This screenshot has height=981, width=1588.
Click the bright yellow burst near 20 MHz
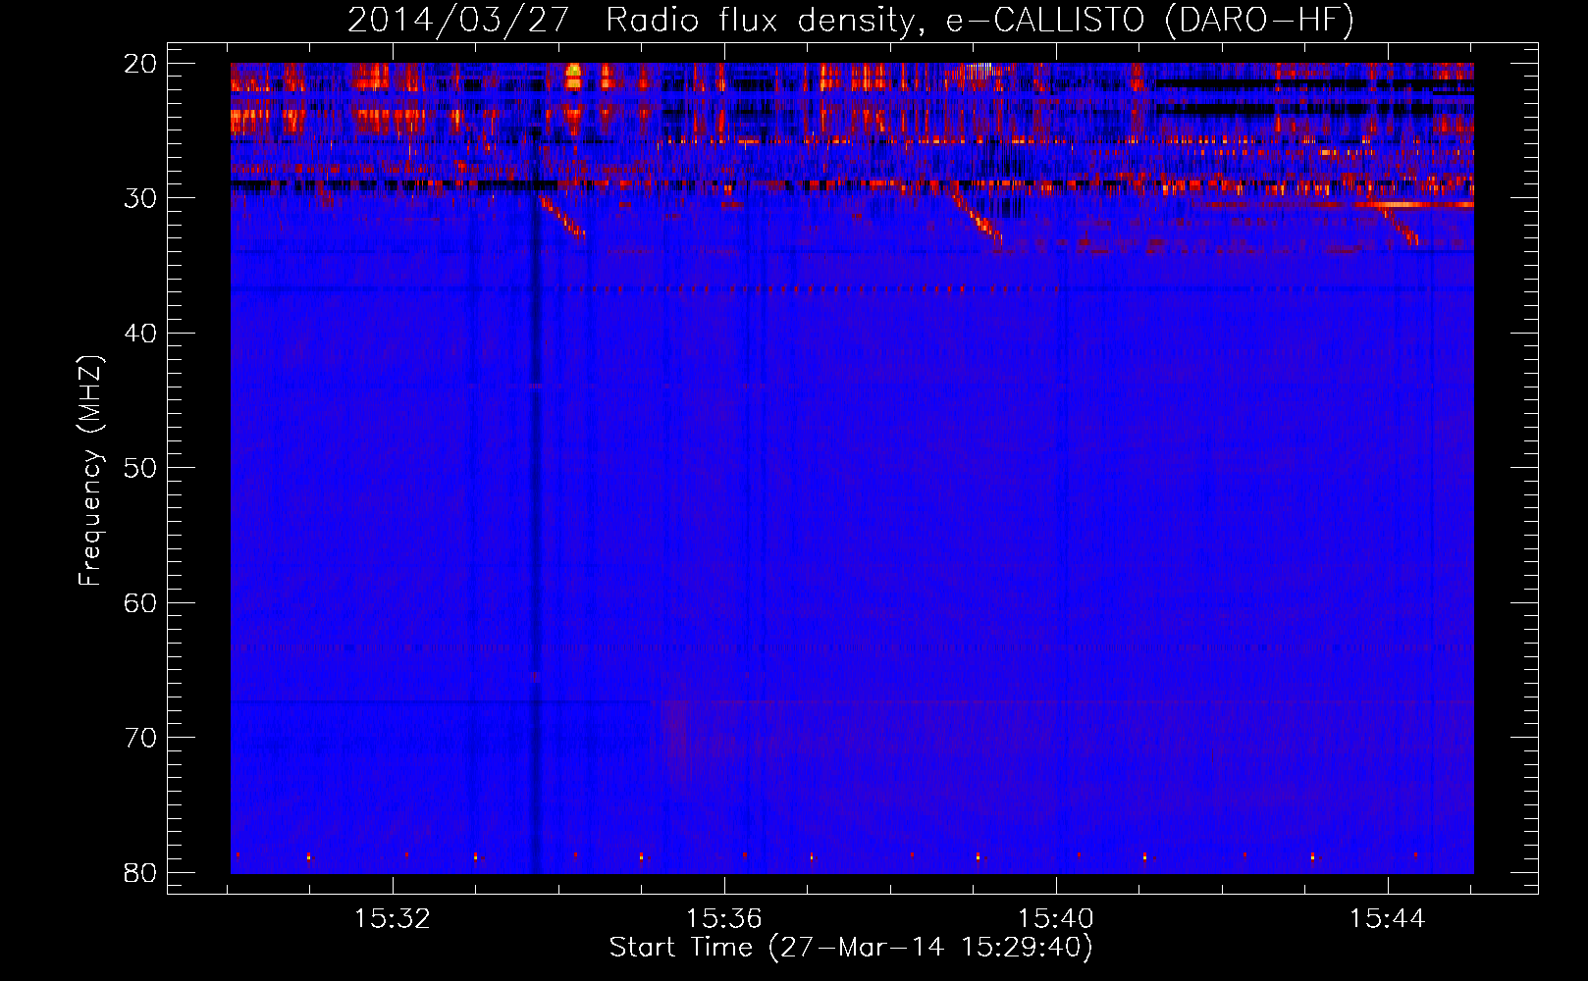pos(574,76)
